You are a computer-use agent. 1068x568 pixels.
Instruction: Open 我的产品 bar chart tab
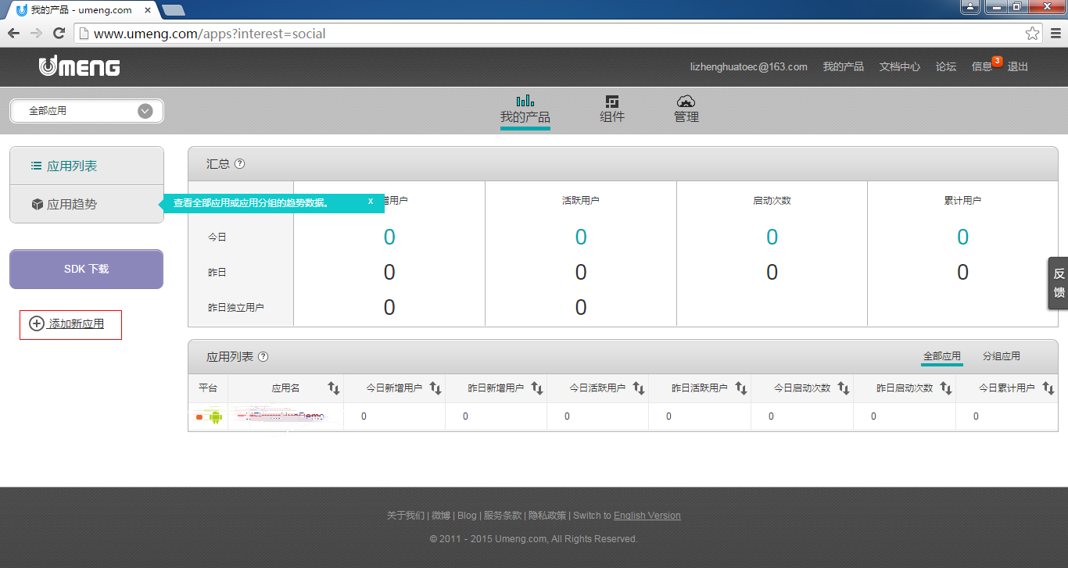[525, 111]
